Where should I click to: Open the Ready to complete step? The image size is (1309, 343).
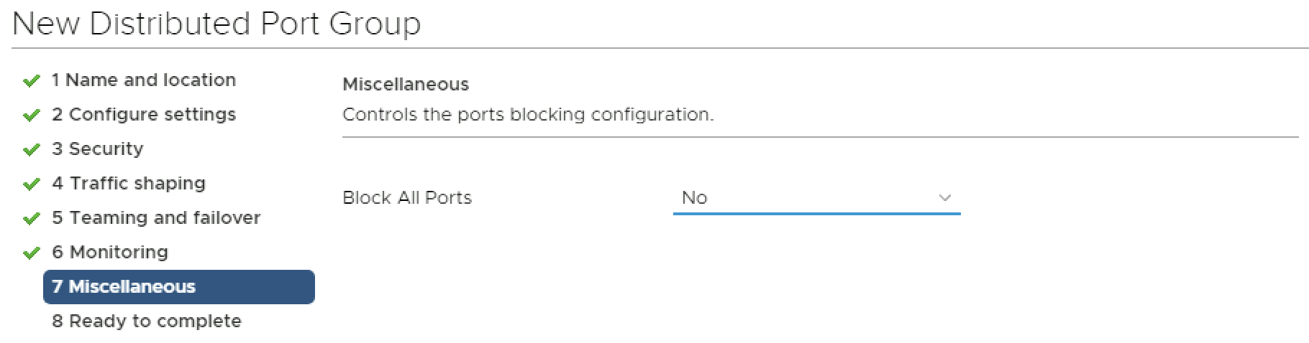click(146, 321)
